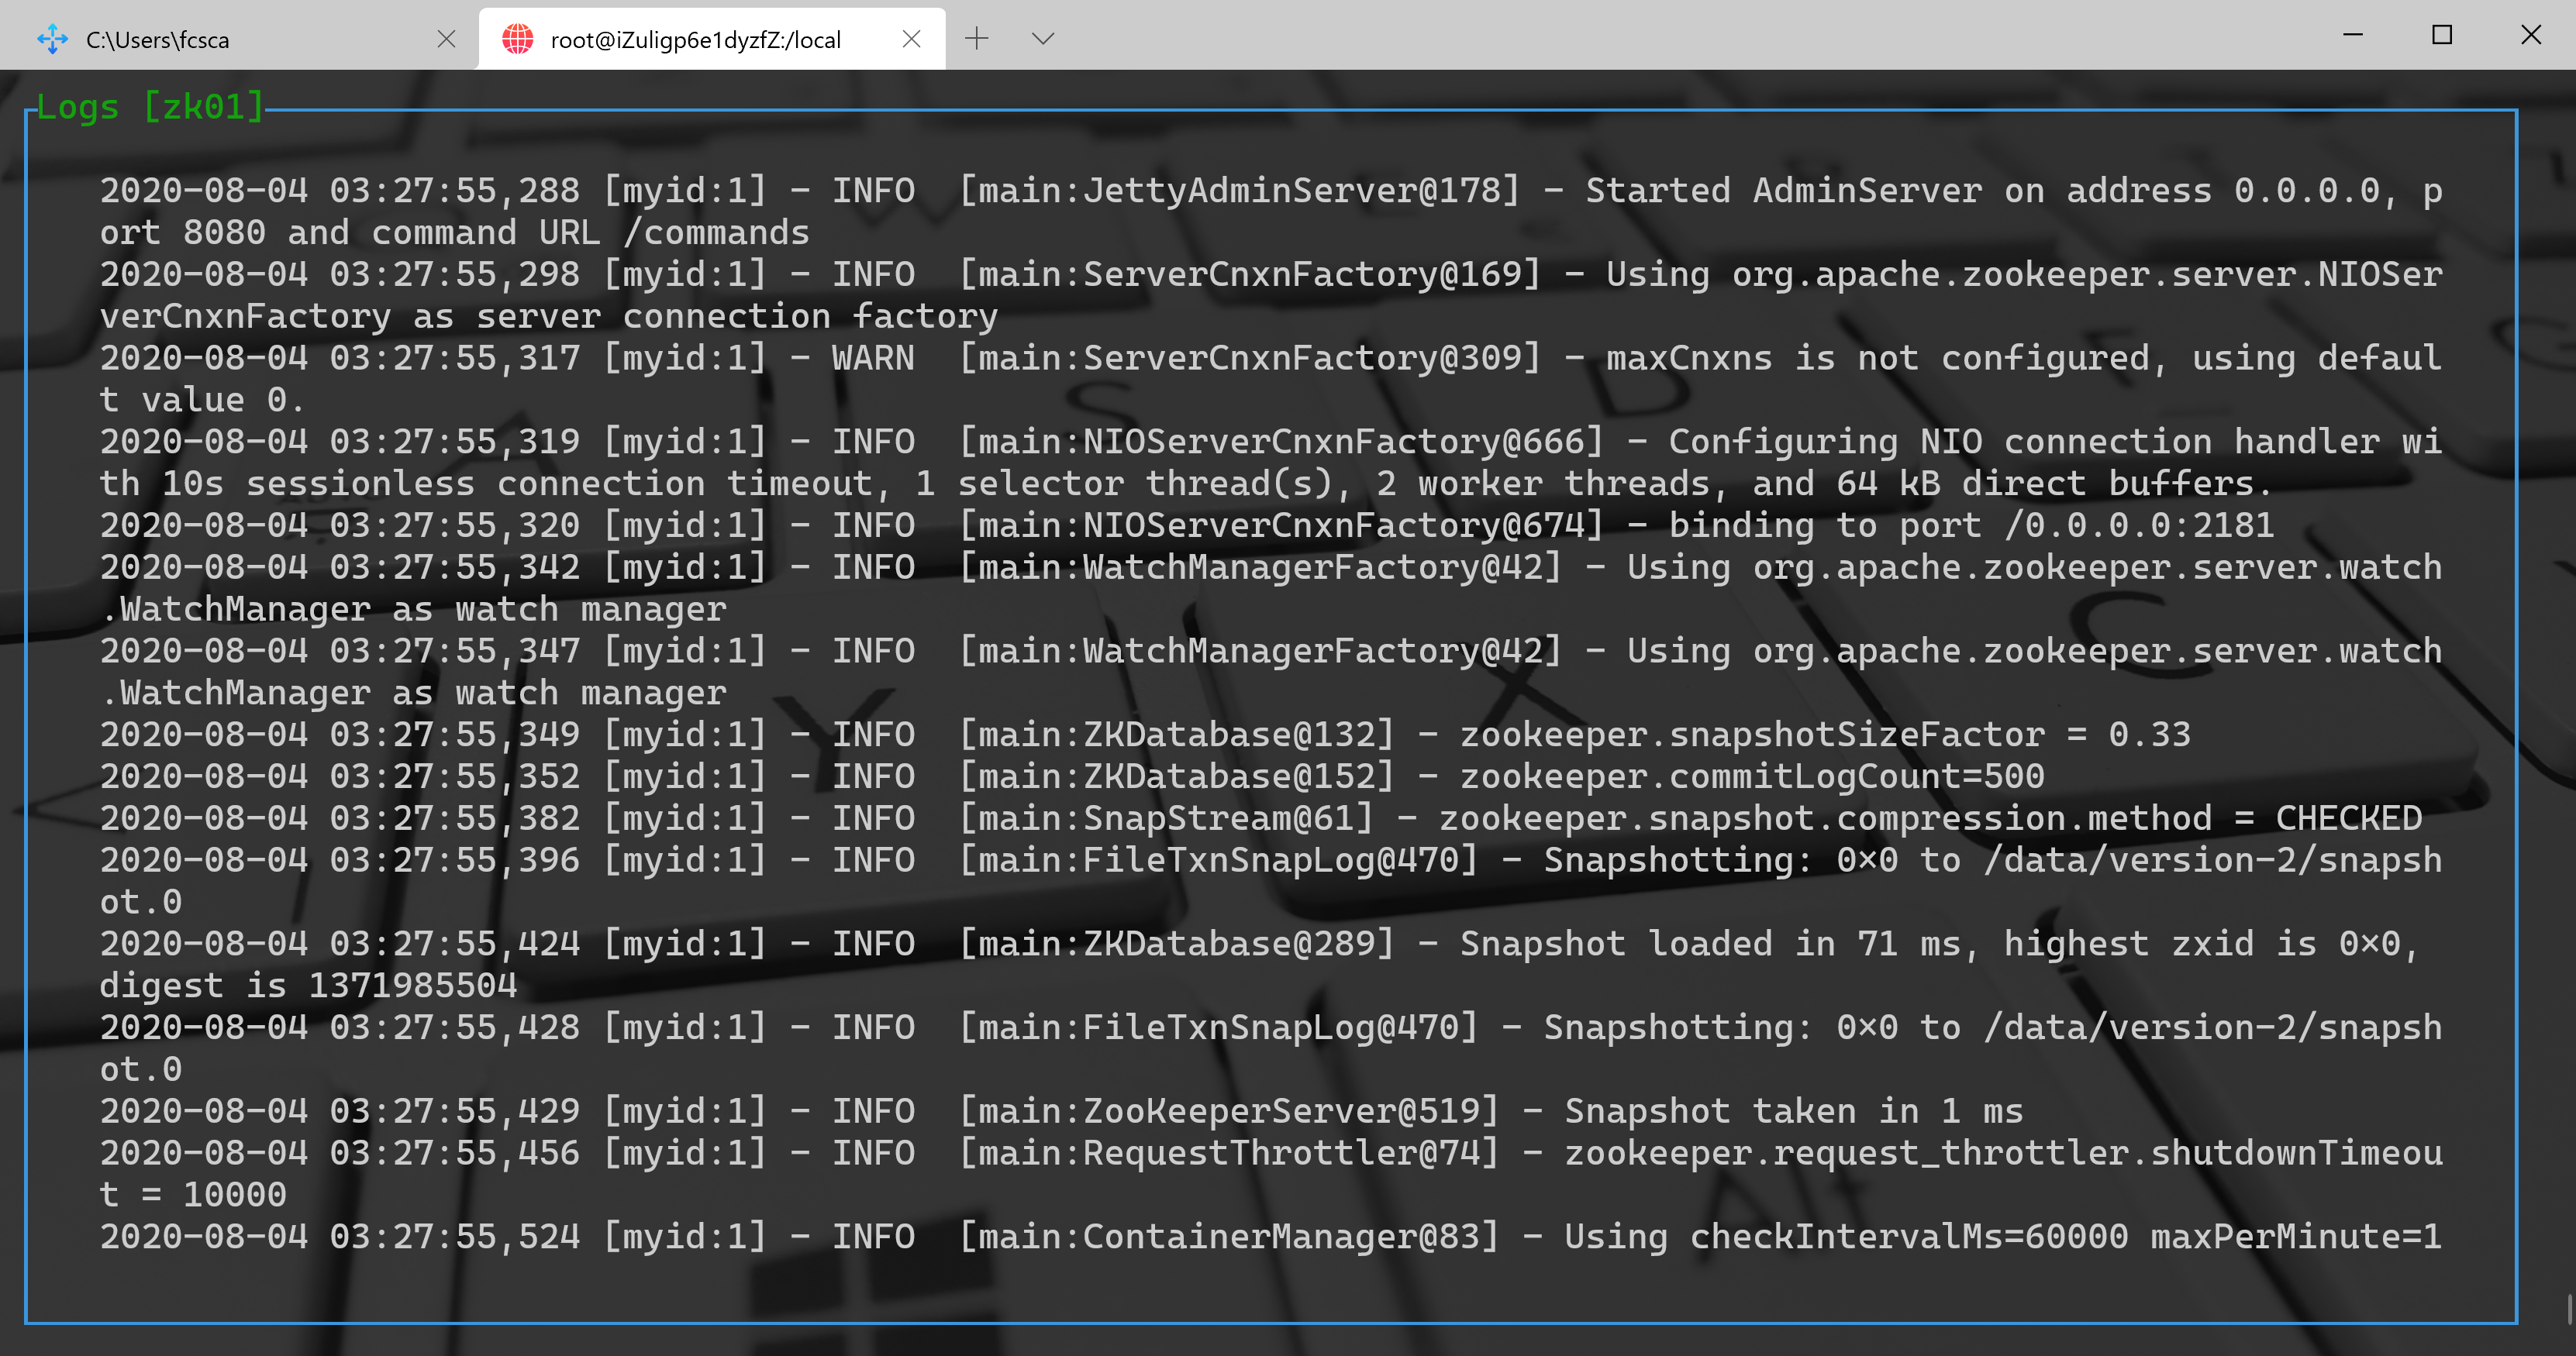Click the snapshotSizeFactor = 0.33 log line
This screenshot has height=1356, width=2576.
click(x=1145, y=735)
